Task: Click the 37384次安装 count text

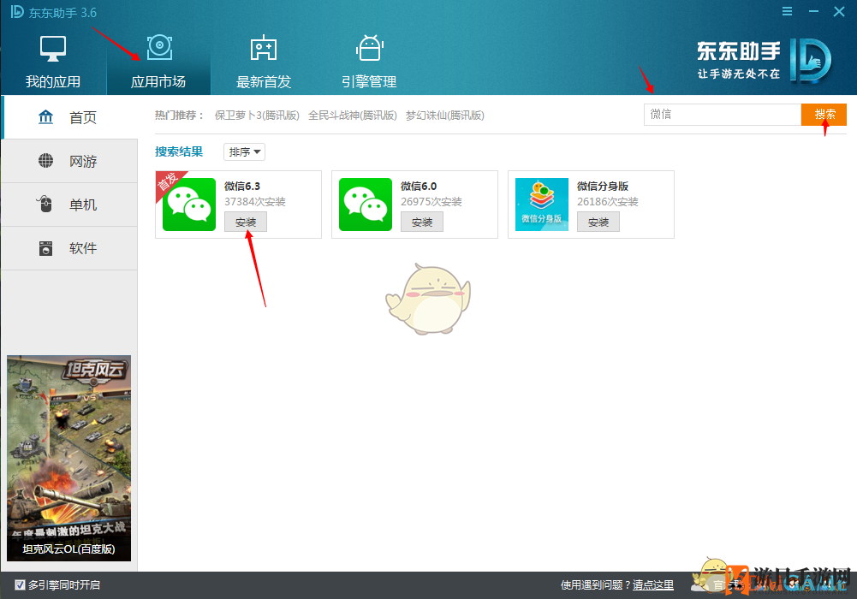Action: click(x=254, y=202)
